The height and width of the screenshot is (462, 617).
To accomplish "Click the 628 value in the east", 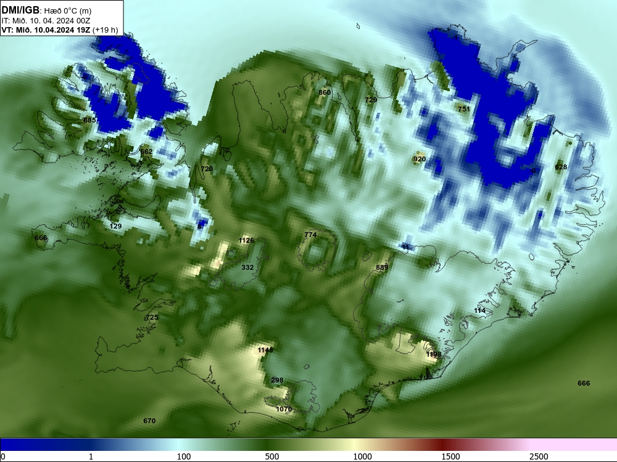I will [x=561, y=167].
